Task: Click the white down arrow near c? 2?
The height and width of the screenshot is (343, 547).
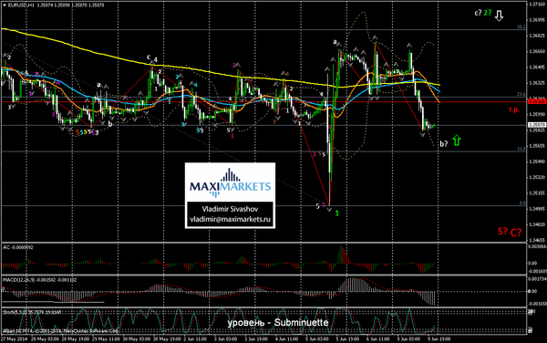Action: 500,16
